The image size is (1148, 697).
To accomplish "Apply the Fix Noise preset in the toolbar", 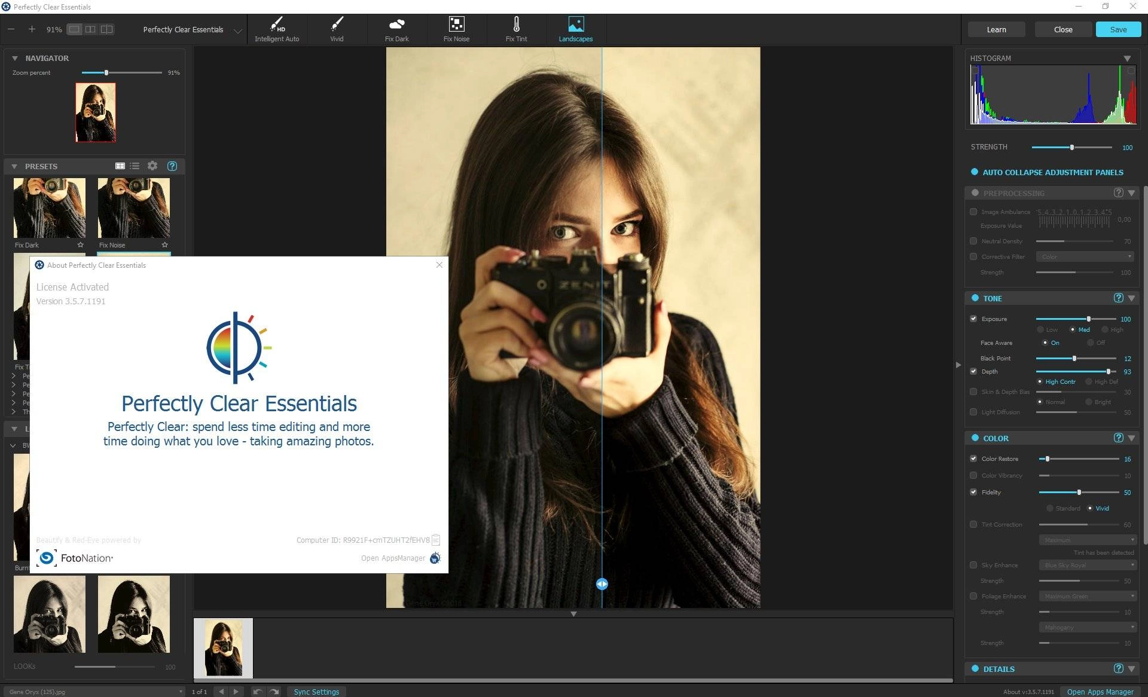I will pyautogui.click(x=456, y=29).
